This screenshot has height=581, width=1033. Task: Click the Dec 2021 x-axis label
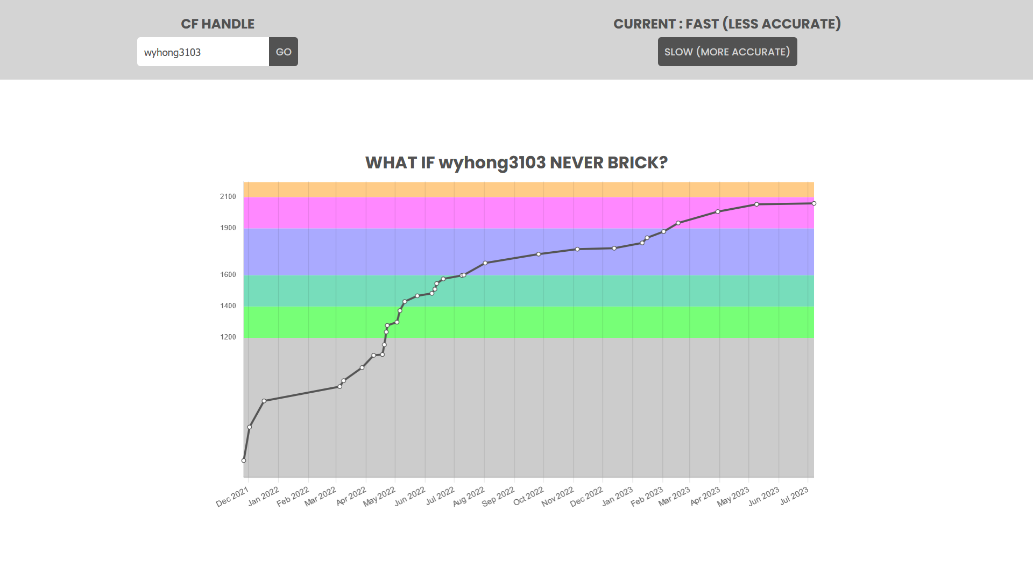click(x=232, y=497)
